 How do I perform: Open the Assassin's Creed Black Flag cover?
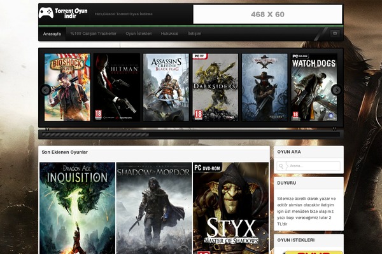click(166, 87)
